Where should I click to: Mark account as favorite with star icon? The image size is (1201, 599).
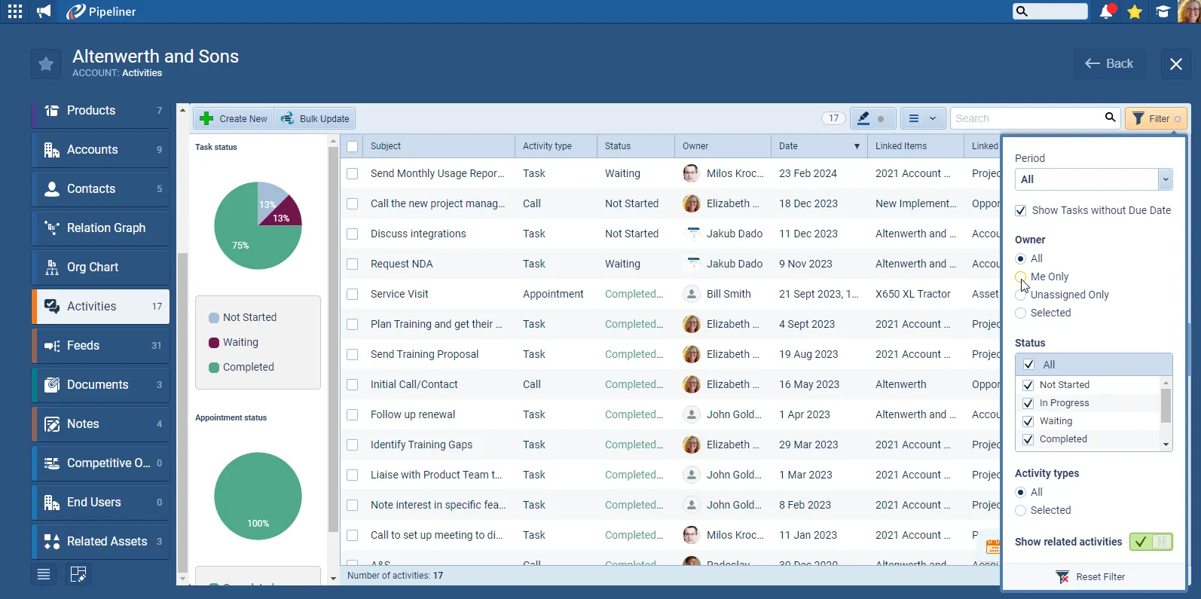[x=46, y=64]
